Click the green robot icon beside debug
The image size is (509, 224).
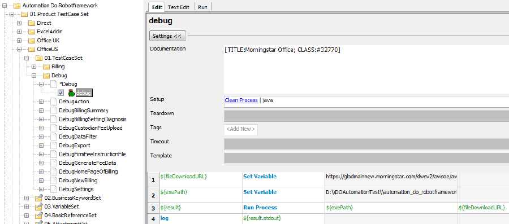(71, 93)
